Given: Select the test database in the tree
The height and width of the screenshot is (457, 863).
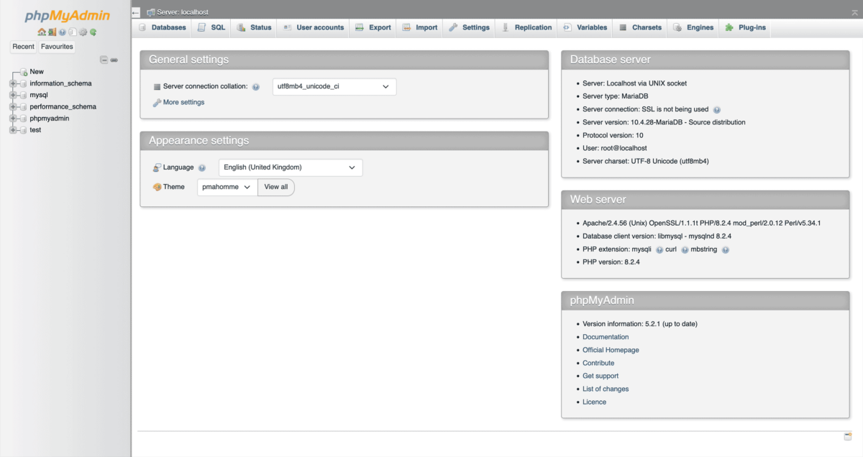Looking at the screenshot, I should pos(35,129).
